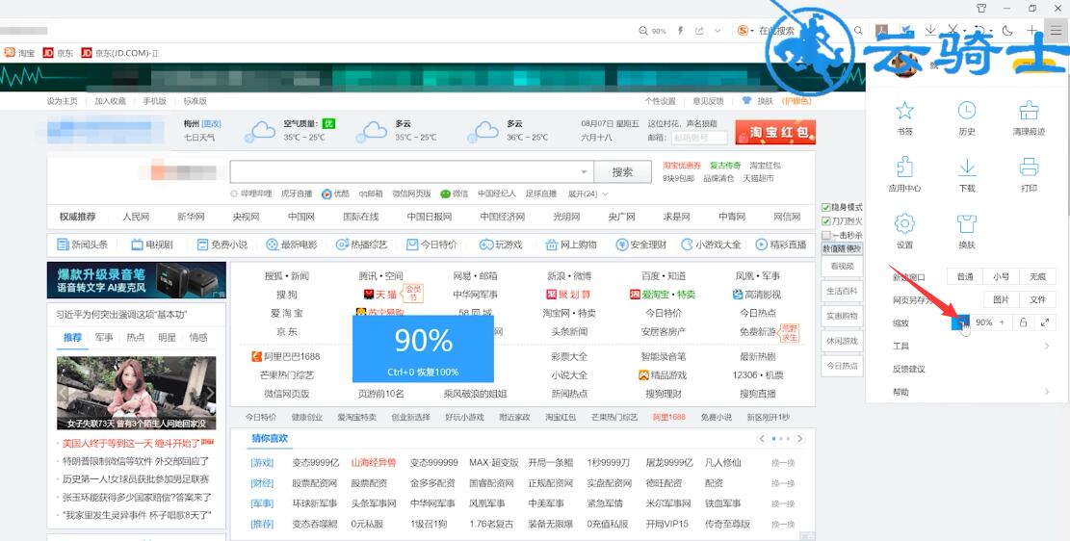Viewport: 1070px width, 541px height.
Task: Toggle the 刀刀烈火 checkbox
Action: (826, 221)
